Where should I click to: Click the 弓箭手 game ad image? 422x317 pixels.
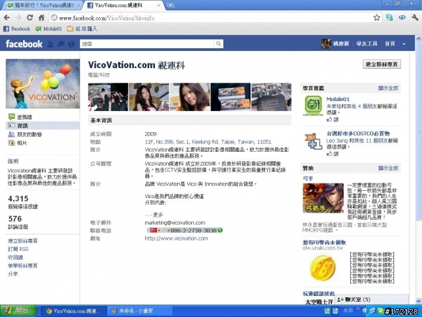(323, 198)
